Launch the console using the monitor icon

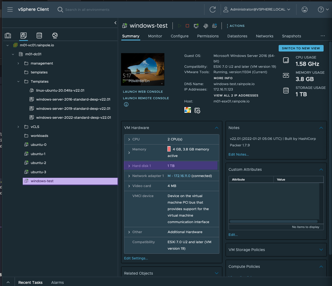pos(196,26)
